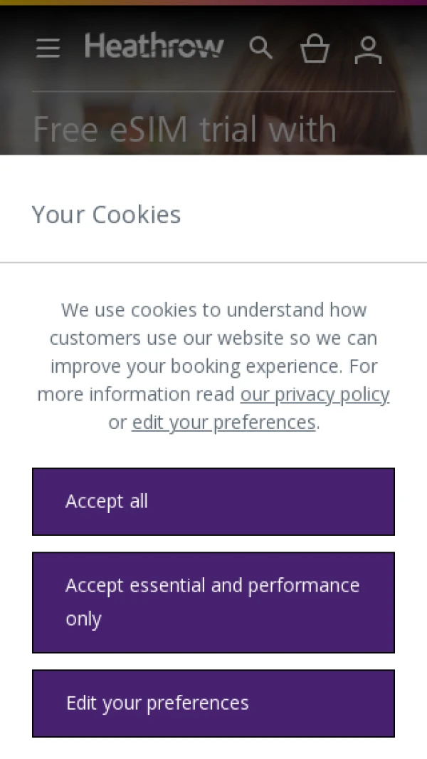
Task: Follow the inline "edit your preferences" link
Action: 223,423
